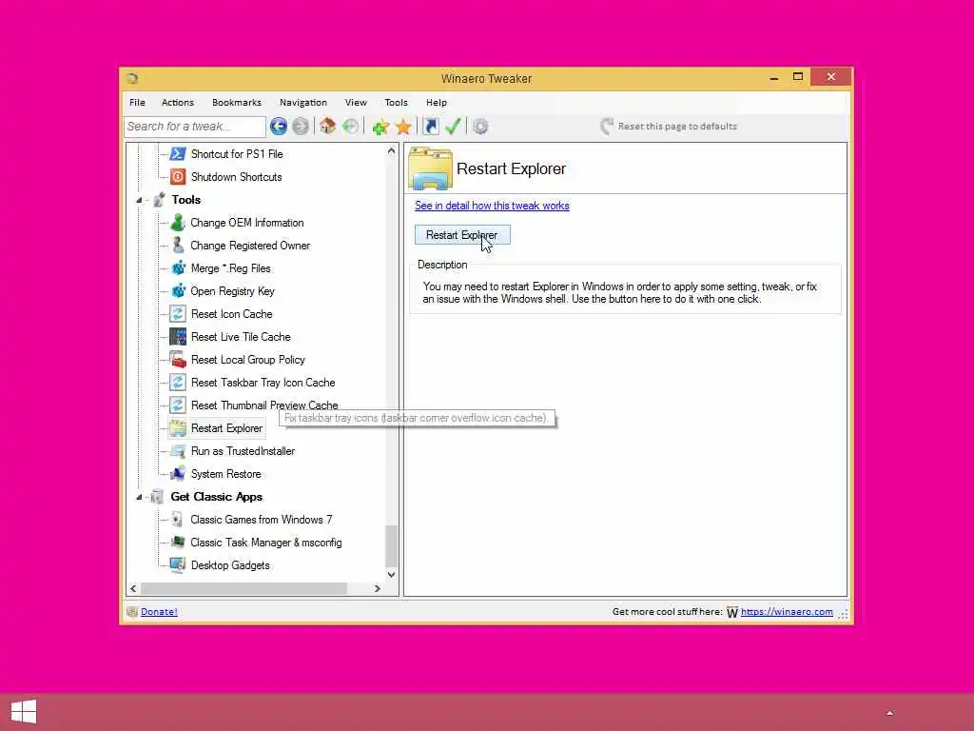This screenshot has width=974, height=731.
Task: Click the grey refresh globe toolbar icon
Action: click(x=350, y=127)
